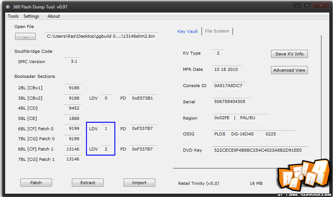Click the 'MFR Date' label

193,69
